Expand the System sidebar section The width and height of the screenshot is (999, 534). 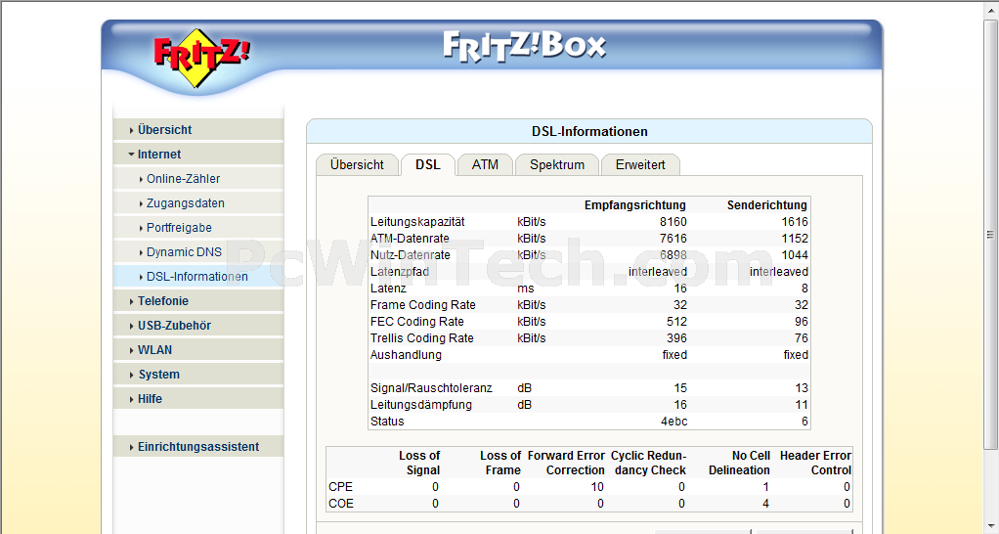[x=198, y=374]
